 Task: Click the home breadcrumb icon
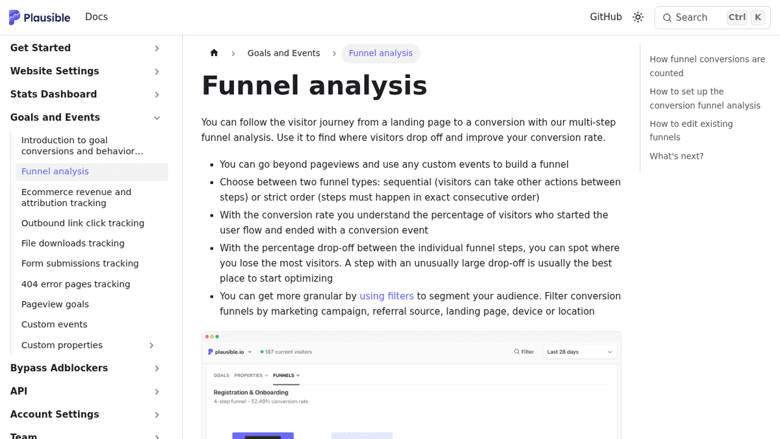pos(214,53)
